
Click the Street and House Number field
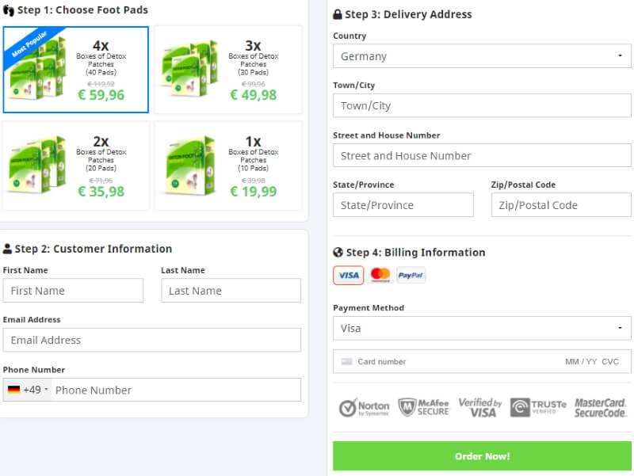pyautogui.click(x=482, y=155)
